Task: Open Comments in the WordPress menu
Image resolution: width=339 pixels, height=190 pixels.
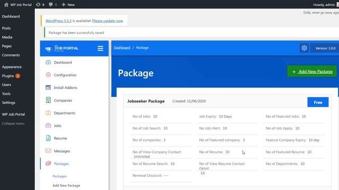Action: point(11,55)
